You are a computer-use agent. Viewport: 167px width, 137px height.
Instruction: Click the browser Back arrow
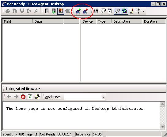pyautogui.click(x=9, y=97)
